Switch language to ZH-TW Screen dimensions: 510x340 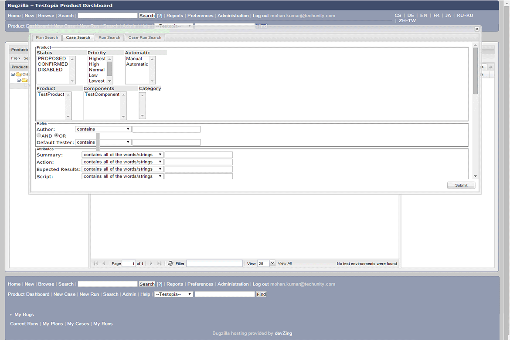(407, 20)
